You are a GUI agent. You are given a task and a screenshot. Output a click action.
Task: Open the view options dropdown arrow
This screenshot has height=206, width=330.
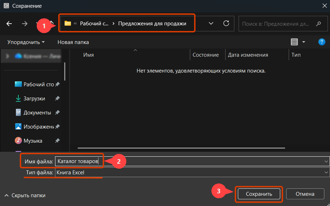(x=304, y=42)
